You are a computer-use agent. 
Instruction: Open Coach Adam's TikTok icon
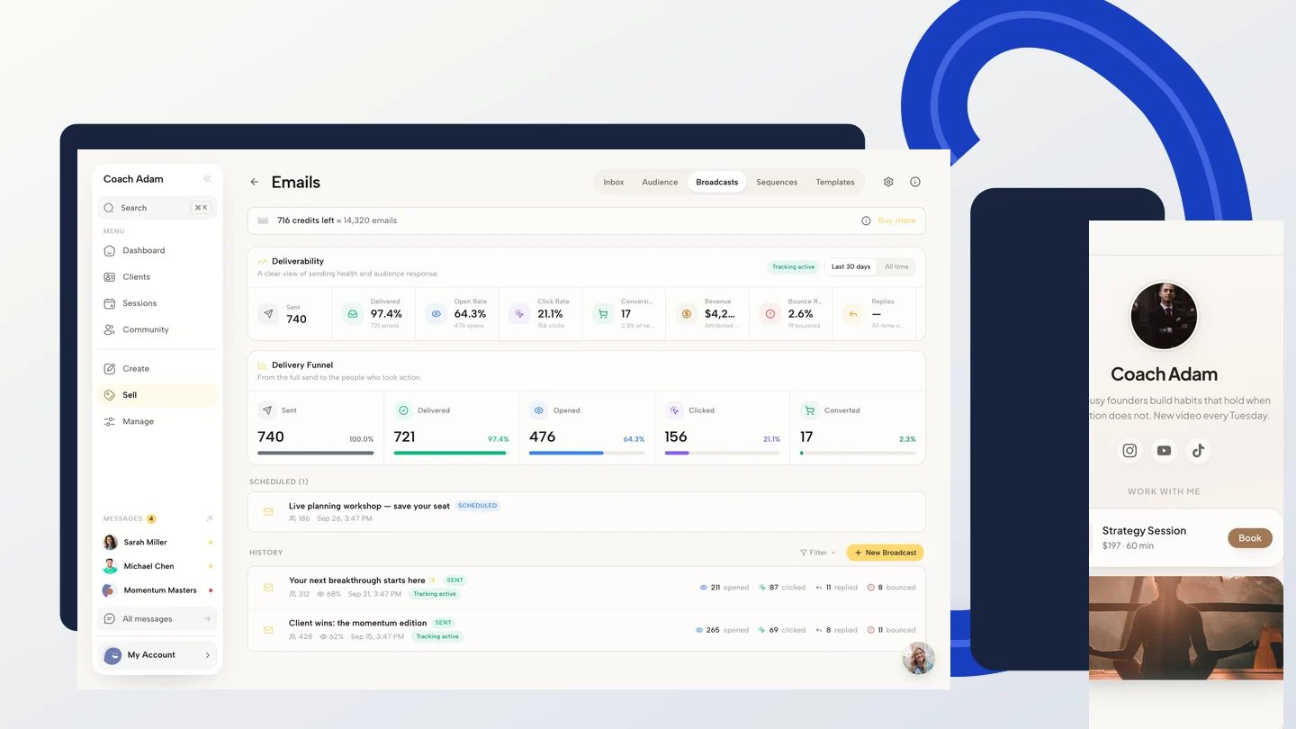pos(1198,451)
